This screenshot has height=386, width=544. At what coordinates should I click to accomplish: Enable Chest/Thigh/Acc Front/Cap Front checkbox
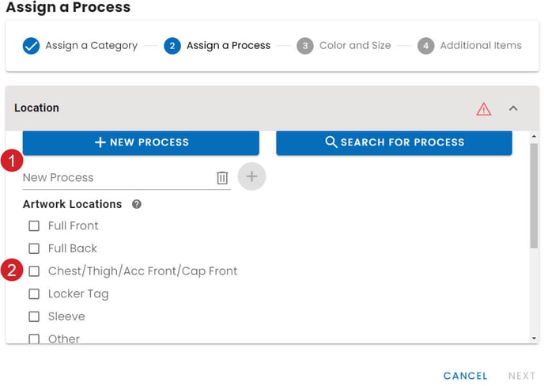[x=34, y=271]
